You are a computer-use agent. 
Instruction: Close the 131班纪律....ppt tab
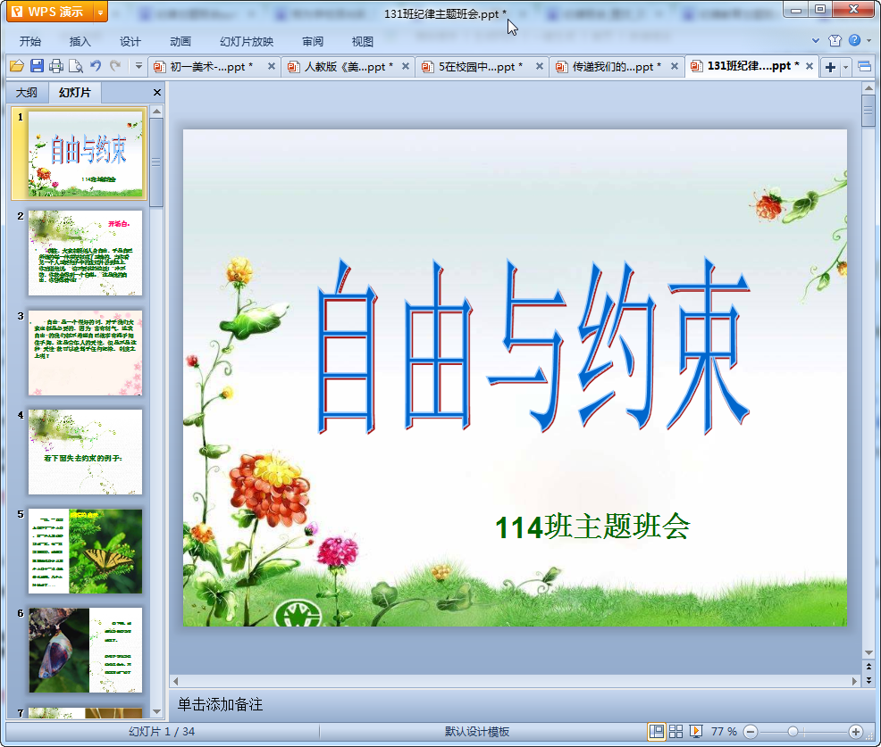(x=810, y=66)
